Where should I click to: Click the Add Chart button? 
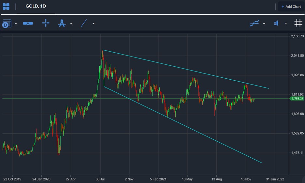[x=291, y=7]
